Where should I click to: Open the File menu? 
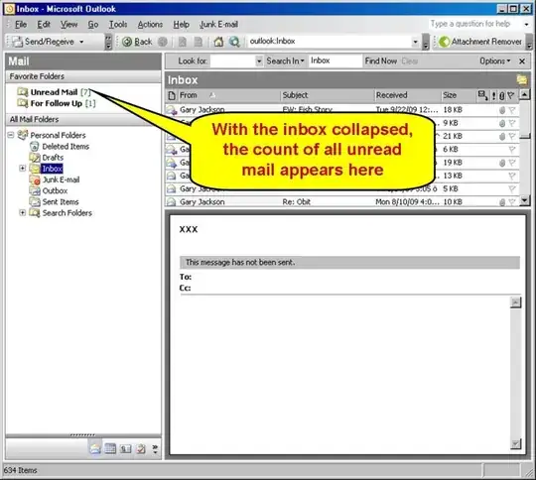click(21, 24)
